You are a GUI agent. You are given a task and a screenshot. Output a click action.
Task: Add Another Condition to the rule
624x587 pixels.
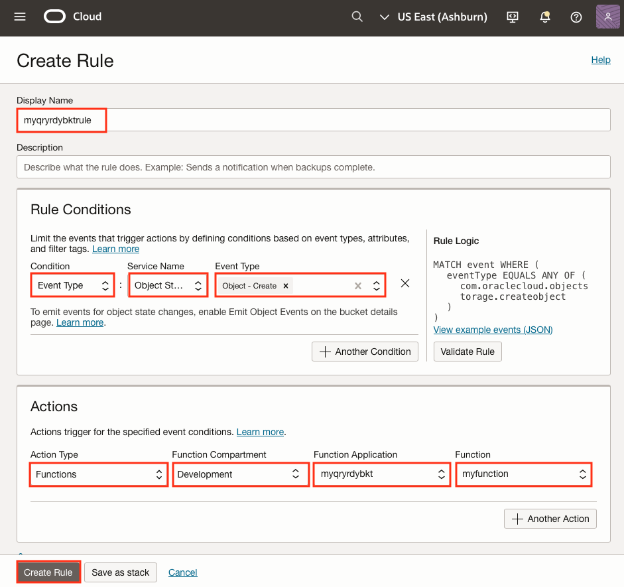[365, 352]
